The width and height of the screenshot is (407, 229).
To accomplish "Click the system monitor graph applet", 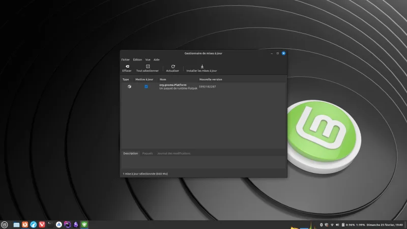I will click(304, 225).
